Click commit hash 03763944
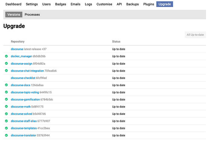This screenshot has width=209, height=142. (43, 135)
